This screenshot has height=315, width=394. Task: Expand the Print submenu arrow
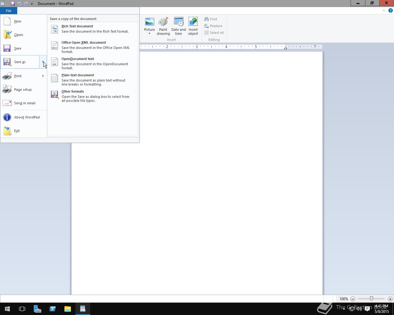43,76
